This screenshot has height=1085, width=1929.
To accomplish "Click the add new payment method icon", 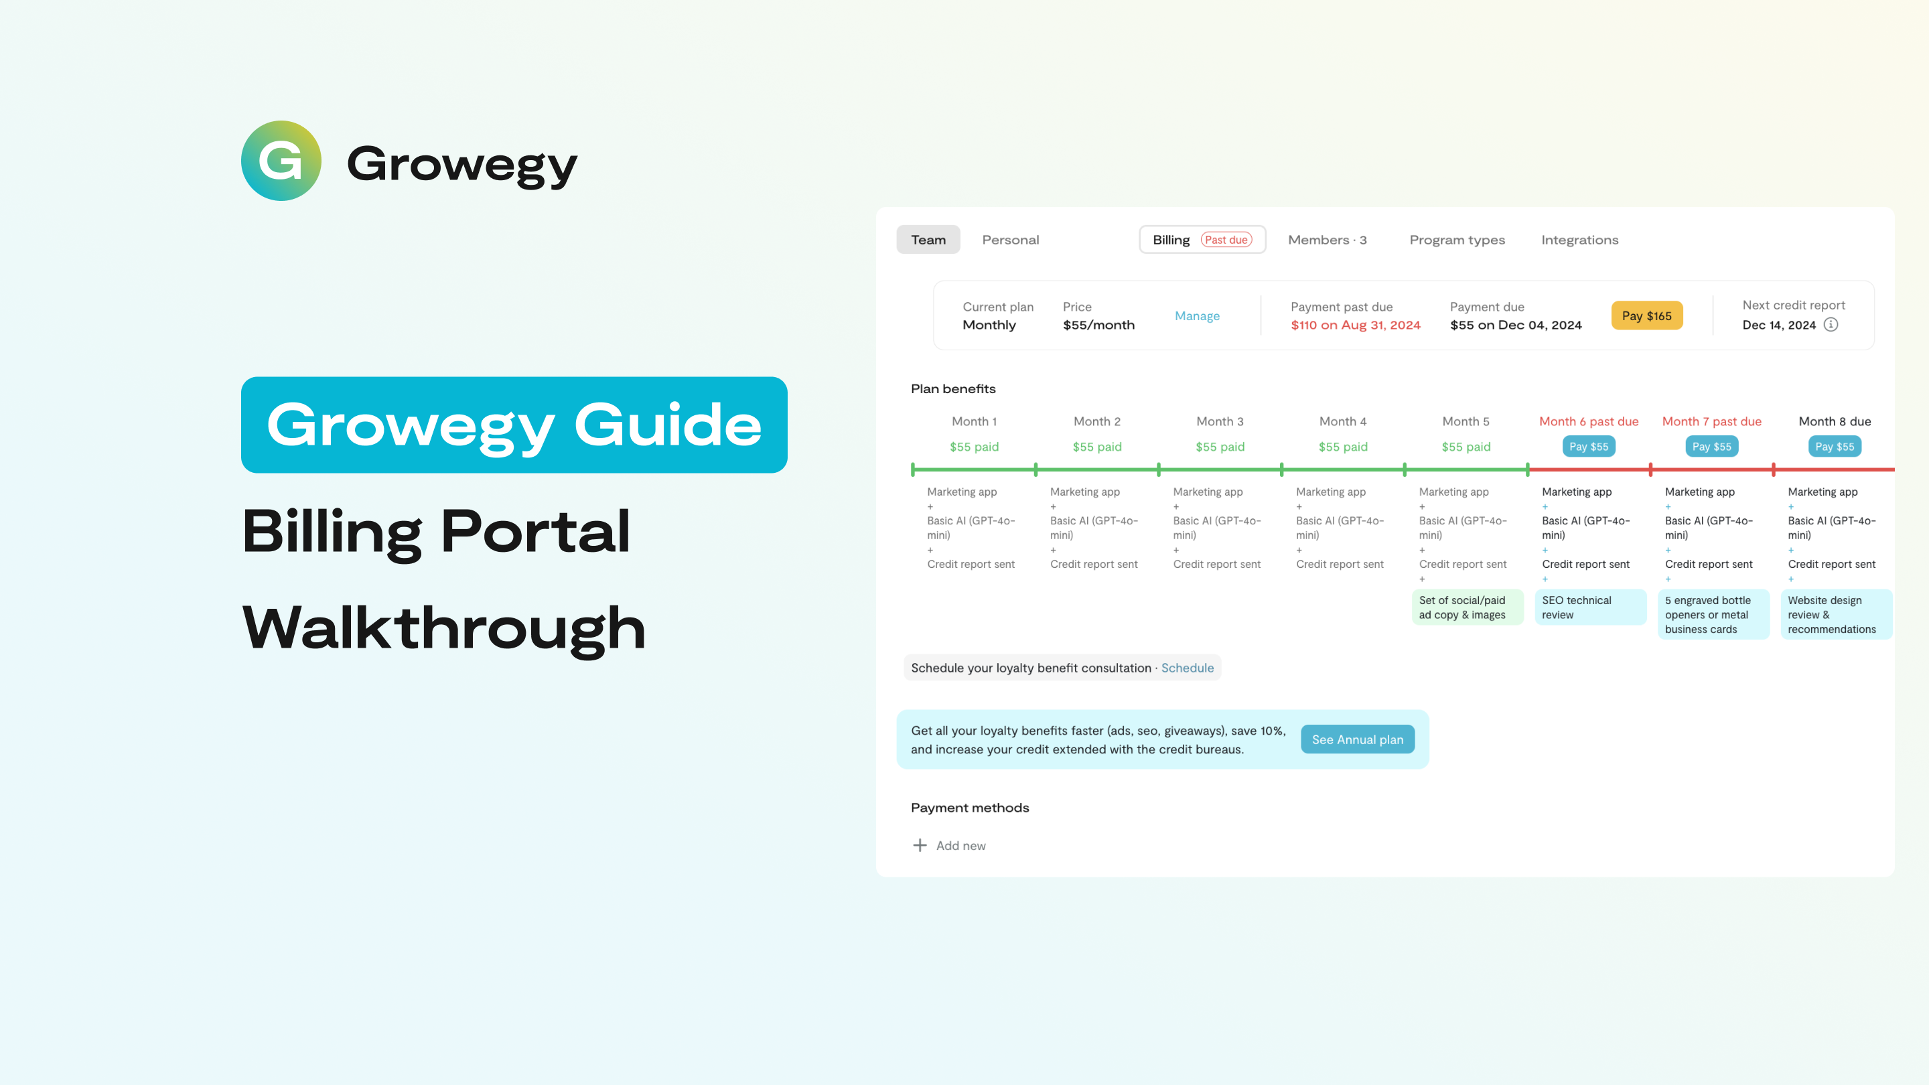I will 920,845.
